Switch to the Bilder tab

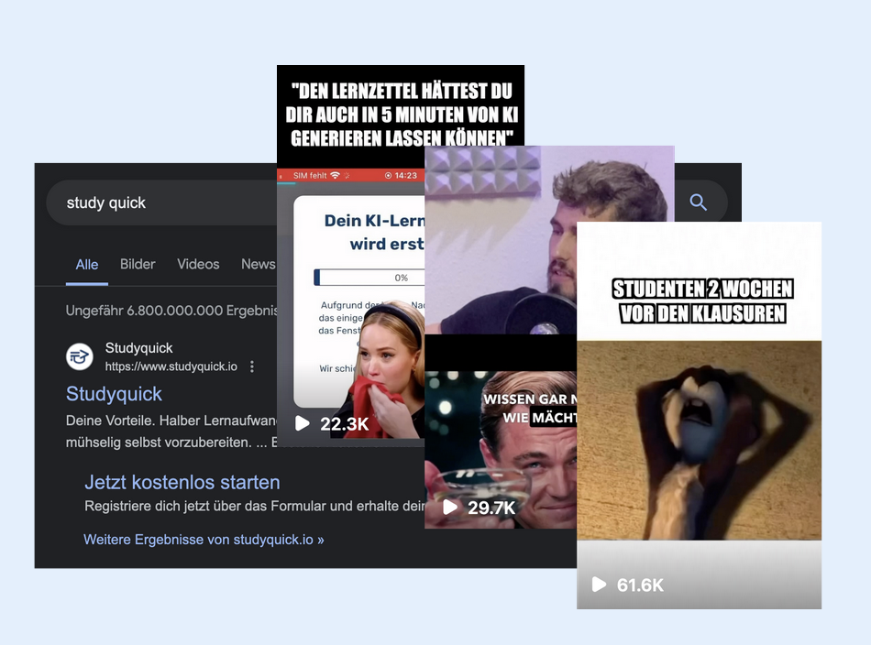138,264
